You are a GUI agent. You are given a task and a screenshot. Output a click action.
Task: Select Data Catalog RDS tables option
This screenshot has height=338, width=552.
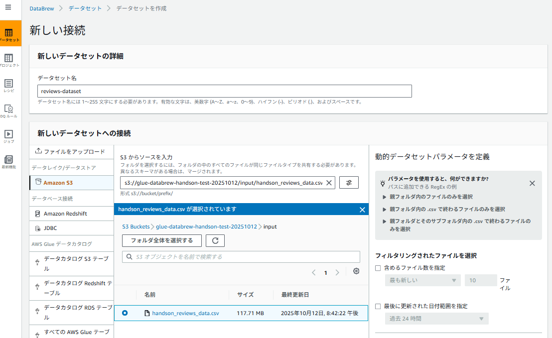tap(71, 312)
